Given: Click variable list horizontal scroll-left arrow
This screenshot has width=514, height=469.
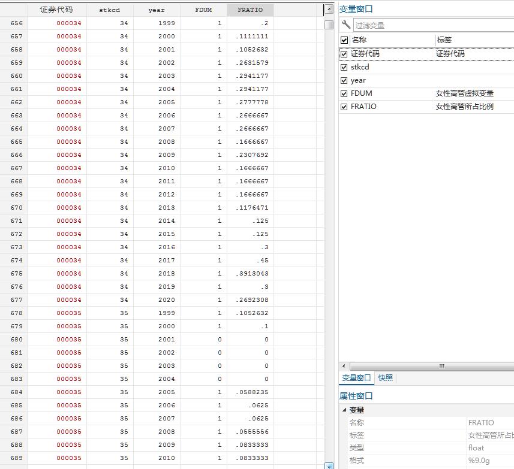Looking at the screenshot, I should pos(344,366).
